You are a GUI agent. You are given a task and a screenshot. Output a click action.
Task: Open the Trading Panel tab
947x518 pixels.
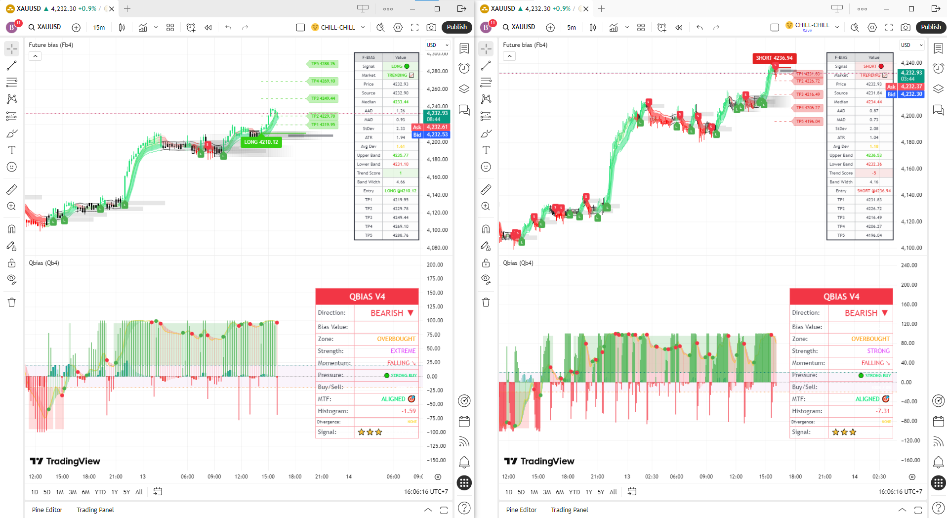point(94,510)
